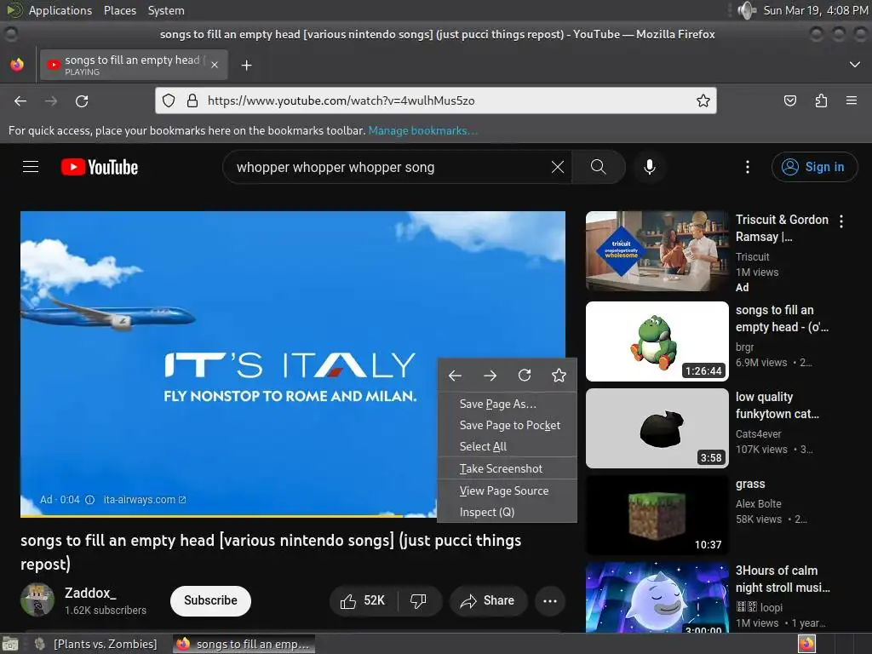Go to the YouTube home logo

coord(100,167)
